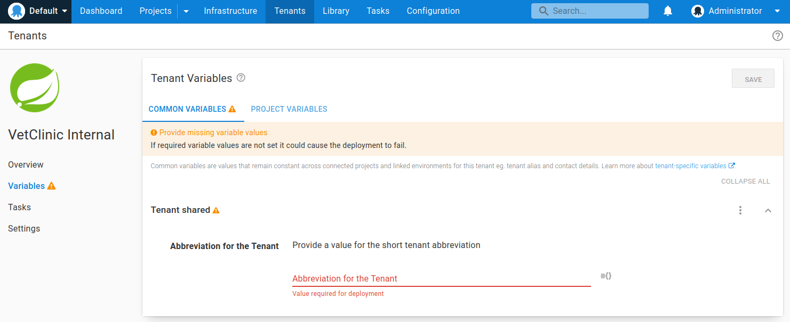Open the Tenant shared overflow menu

click(x=740, y=210)
